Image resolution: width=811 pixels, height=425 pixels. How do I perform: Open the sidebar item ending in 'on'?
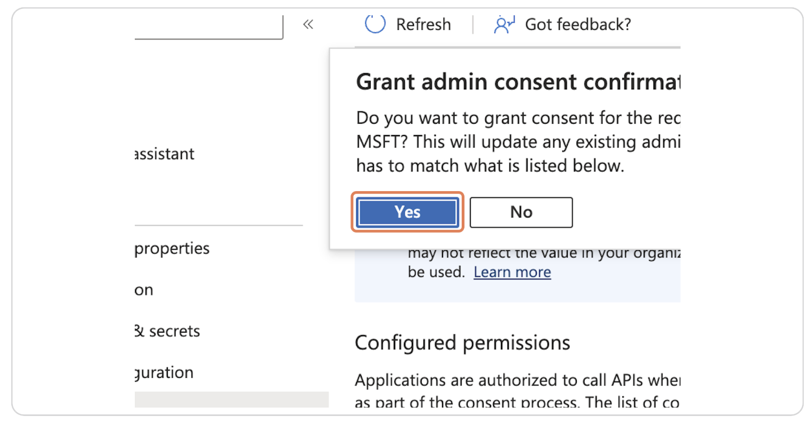pyautogui.click(x=144, y=290)
